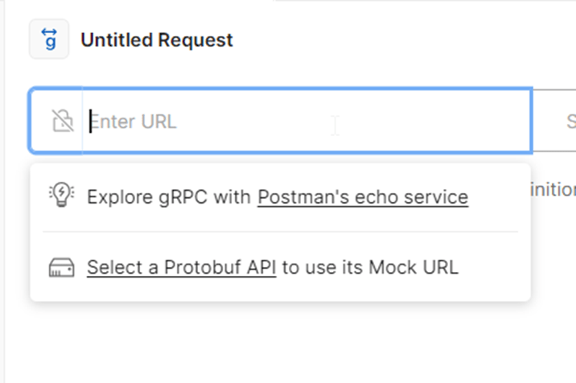Rename the Untitled Request title
This screenshot has height=383, width=576.
click(157, 39)
